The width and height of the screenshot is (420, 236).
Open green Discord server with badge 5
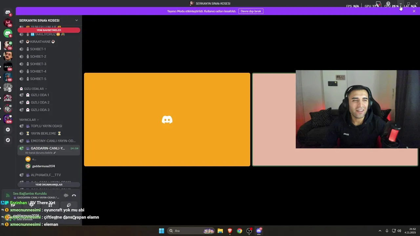coord(8,33)
